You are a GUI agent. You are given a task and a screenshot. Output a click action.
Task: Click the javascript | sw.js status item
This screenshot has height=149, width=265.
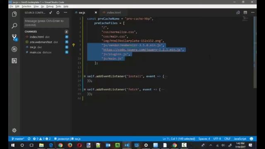[x=67, y=139]
